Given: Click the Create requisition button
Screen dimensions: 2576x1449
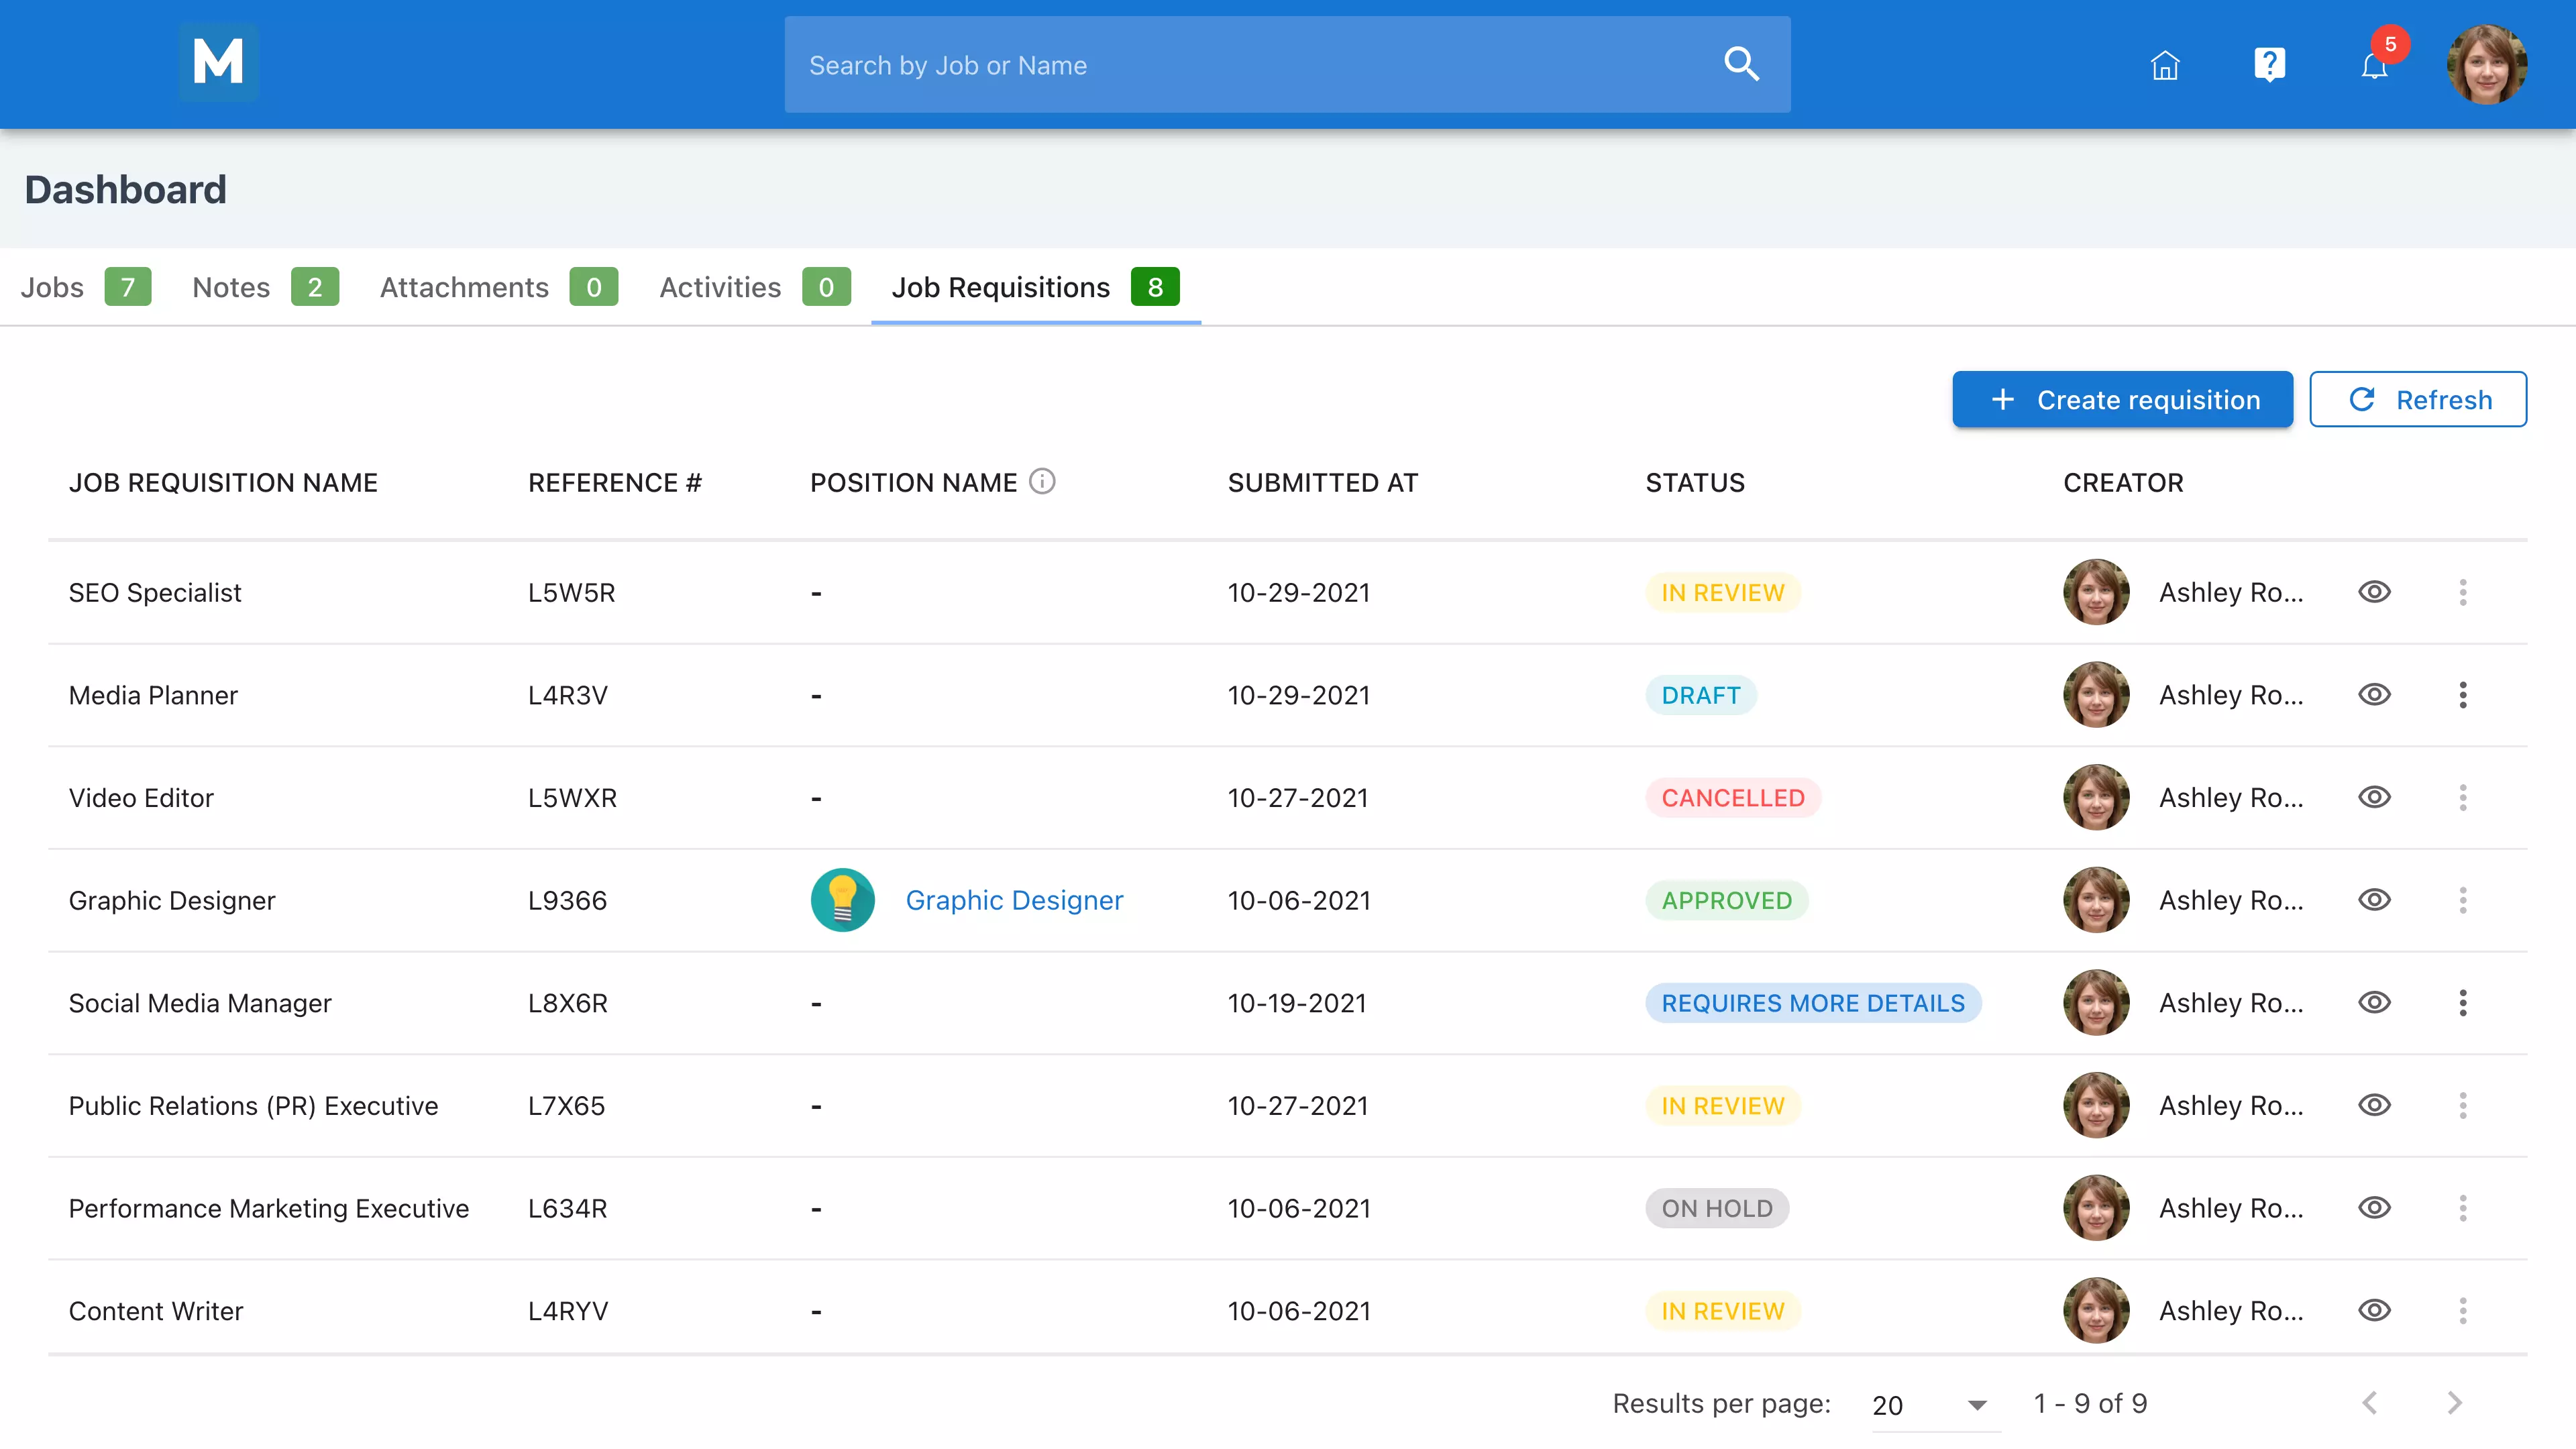Looking at the screenshot, I should 2122,399.
